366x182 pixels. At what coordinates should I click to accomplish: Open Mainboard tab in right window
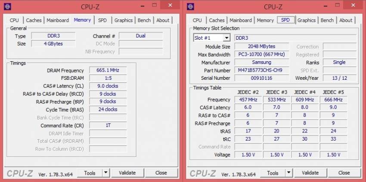click(x=241, y=20)
